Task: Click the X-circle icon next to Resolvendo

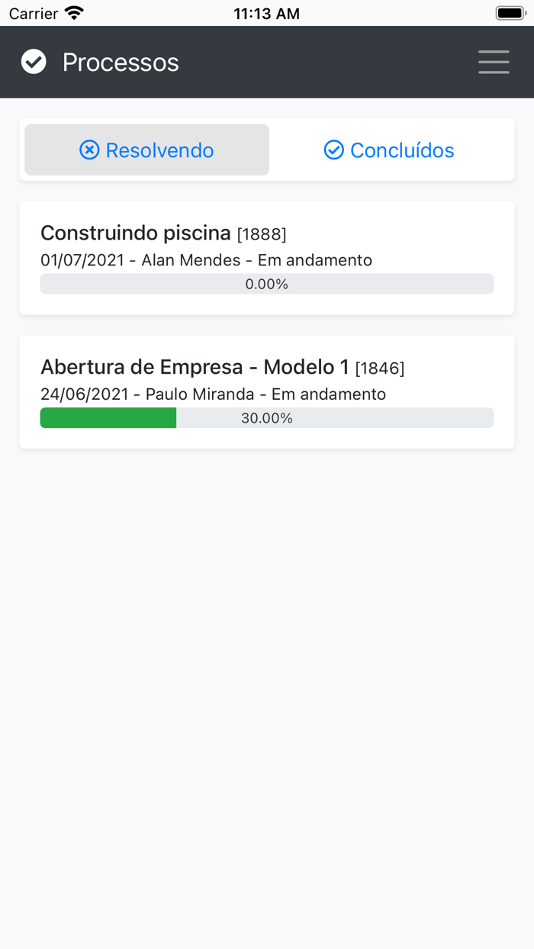Action: [x=91, y=150]
